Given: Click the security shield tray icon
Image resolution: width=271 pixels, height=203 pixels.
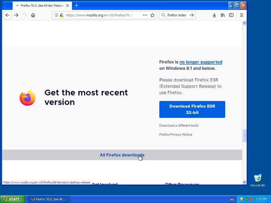Looking at the screenshot, I should pyautogui.click(x=242, y=199).
